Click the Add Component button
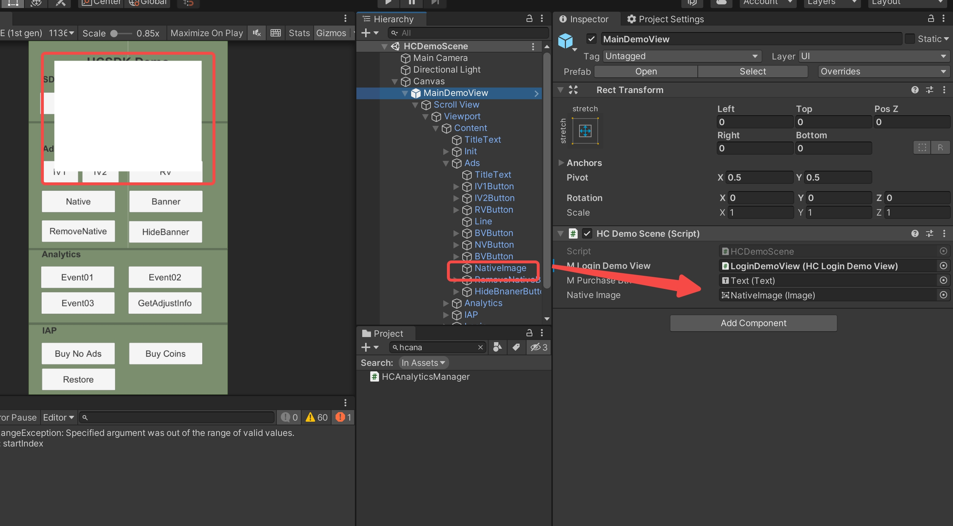The width and height of the screenshot is (953, 526). 753,323
